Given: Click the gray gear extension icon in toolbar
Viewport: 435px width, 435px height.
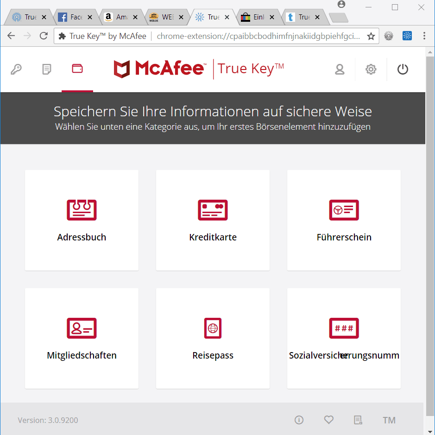Looking at the screenshot, I should coord(389,36).
